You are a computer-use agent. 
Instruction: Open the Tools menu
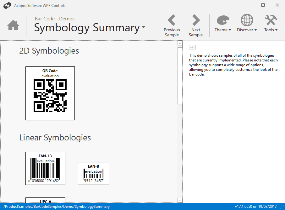(271, 23)
